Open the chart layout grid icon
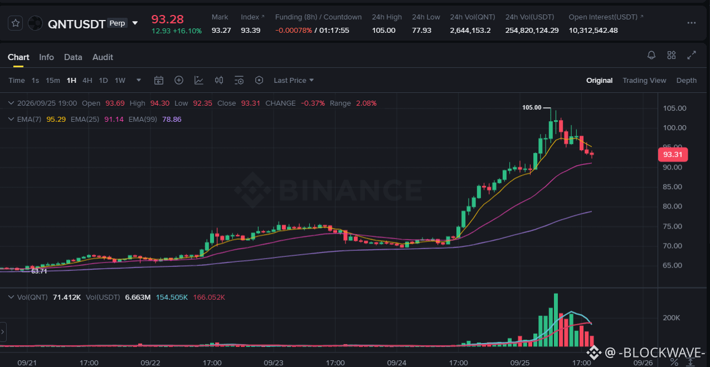 click(671, 55)
